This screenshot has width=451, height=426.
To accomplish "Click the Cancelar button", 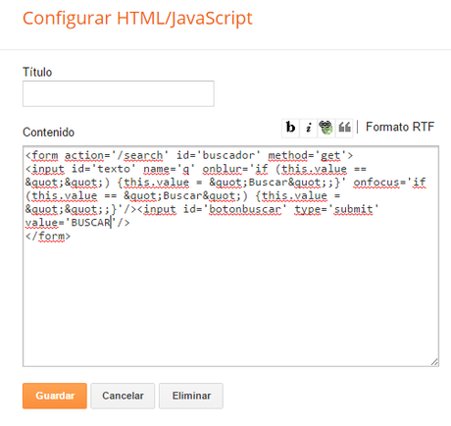I will [123, 396].
